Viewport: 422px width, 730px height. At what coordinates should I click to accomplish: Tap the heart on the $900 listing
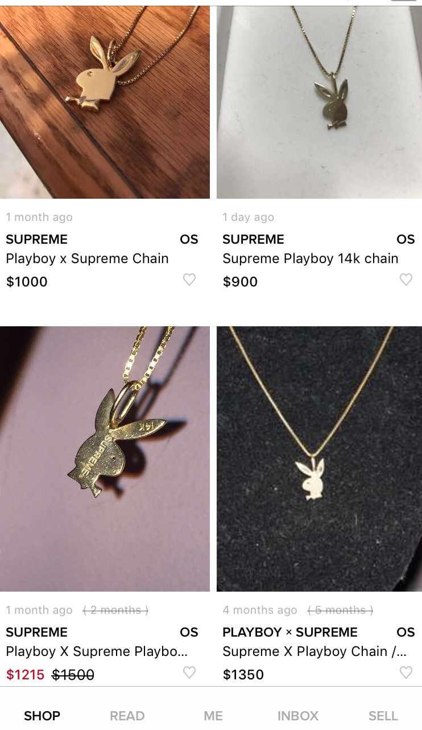(x=406, y=280)
